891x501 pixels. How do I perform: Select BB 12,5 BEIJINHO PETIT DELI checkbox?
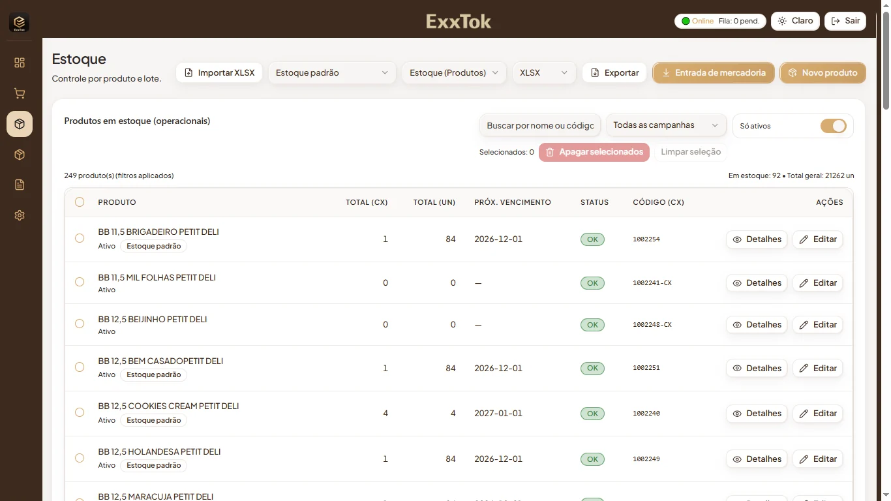(x=80, y=324)
